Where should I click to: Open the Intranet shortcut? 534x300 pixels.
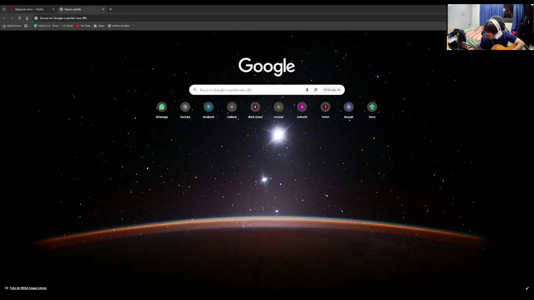[279, 110]
